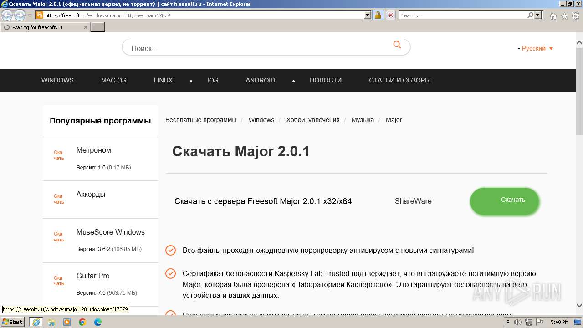The image size is (583, 328).
Task: Open the Музыка breadcrumb category
Action: tap(363, 120)
